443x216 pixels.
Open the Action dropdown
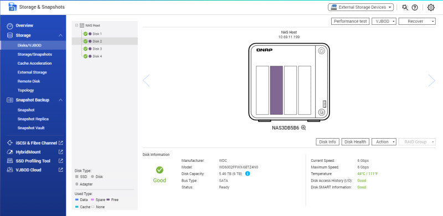384,142
